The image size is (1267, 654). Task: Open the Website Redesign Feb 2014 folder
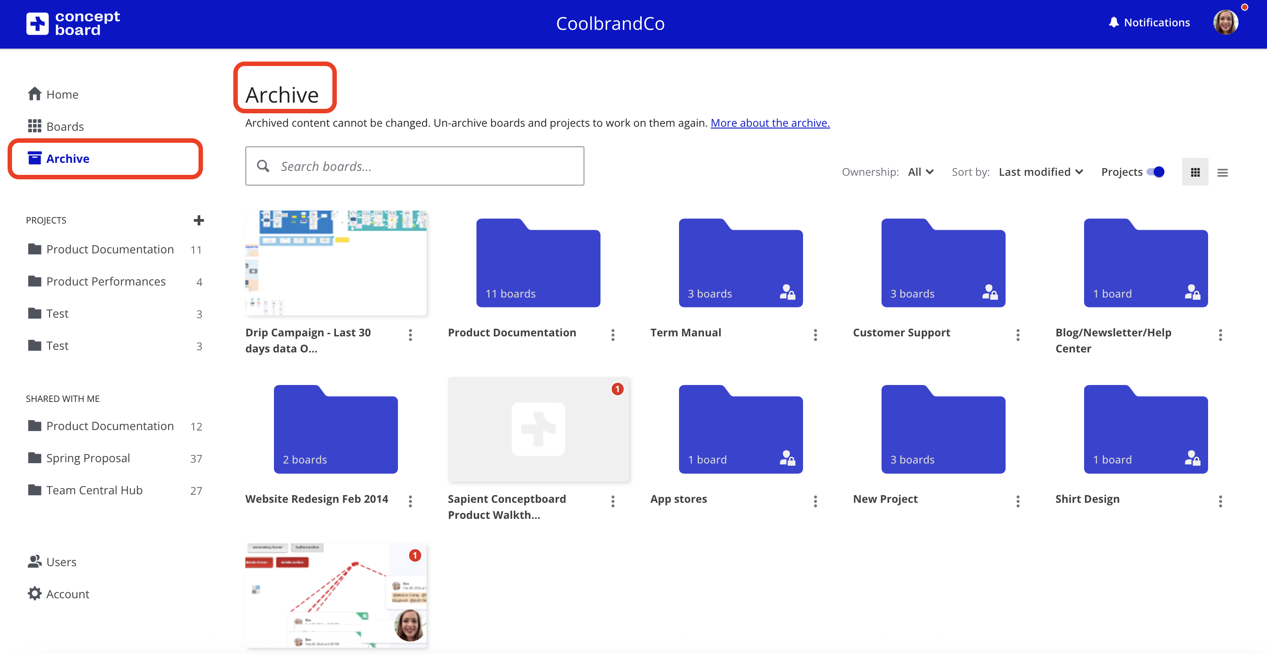point(335,430)
